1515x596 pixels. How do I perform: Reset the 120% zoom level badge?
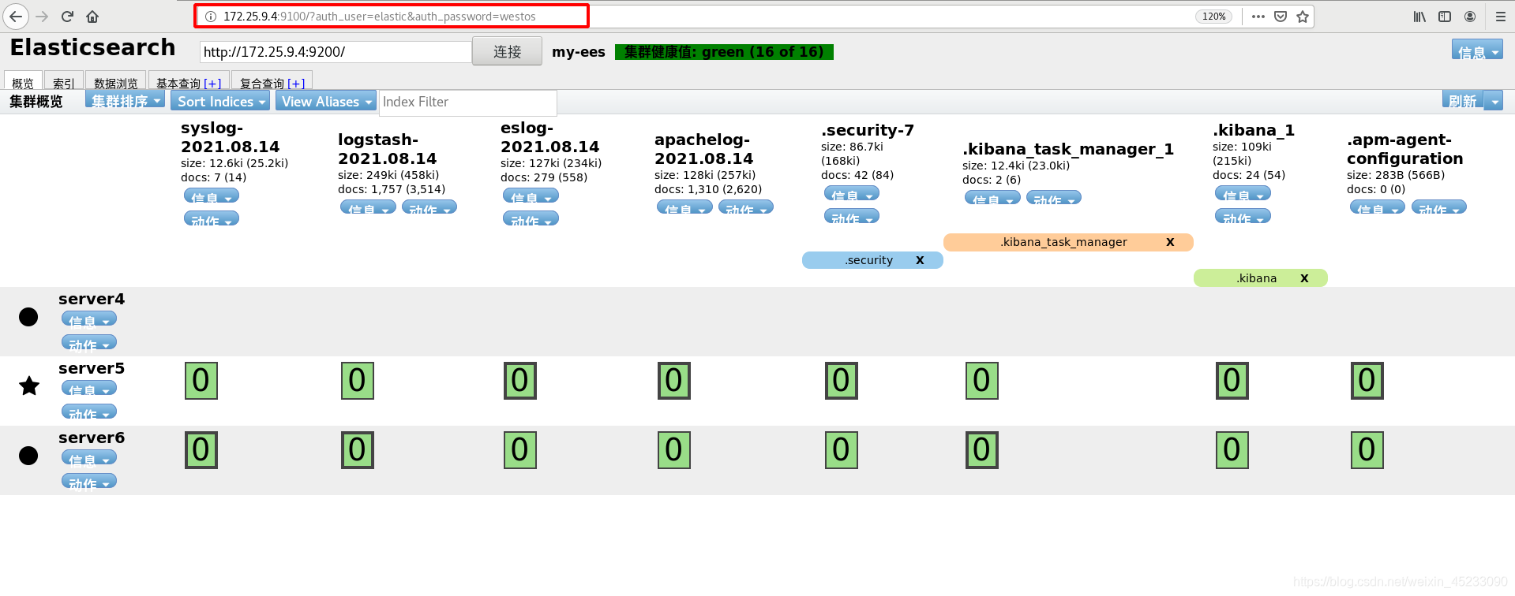(1214, 17)
